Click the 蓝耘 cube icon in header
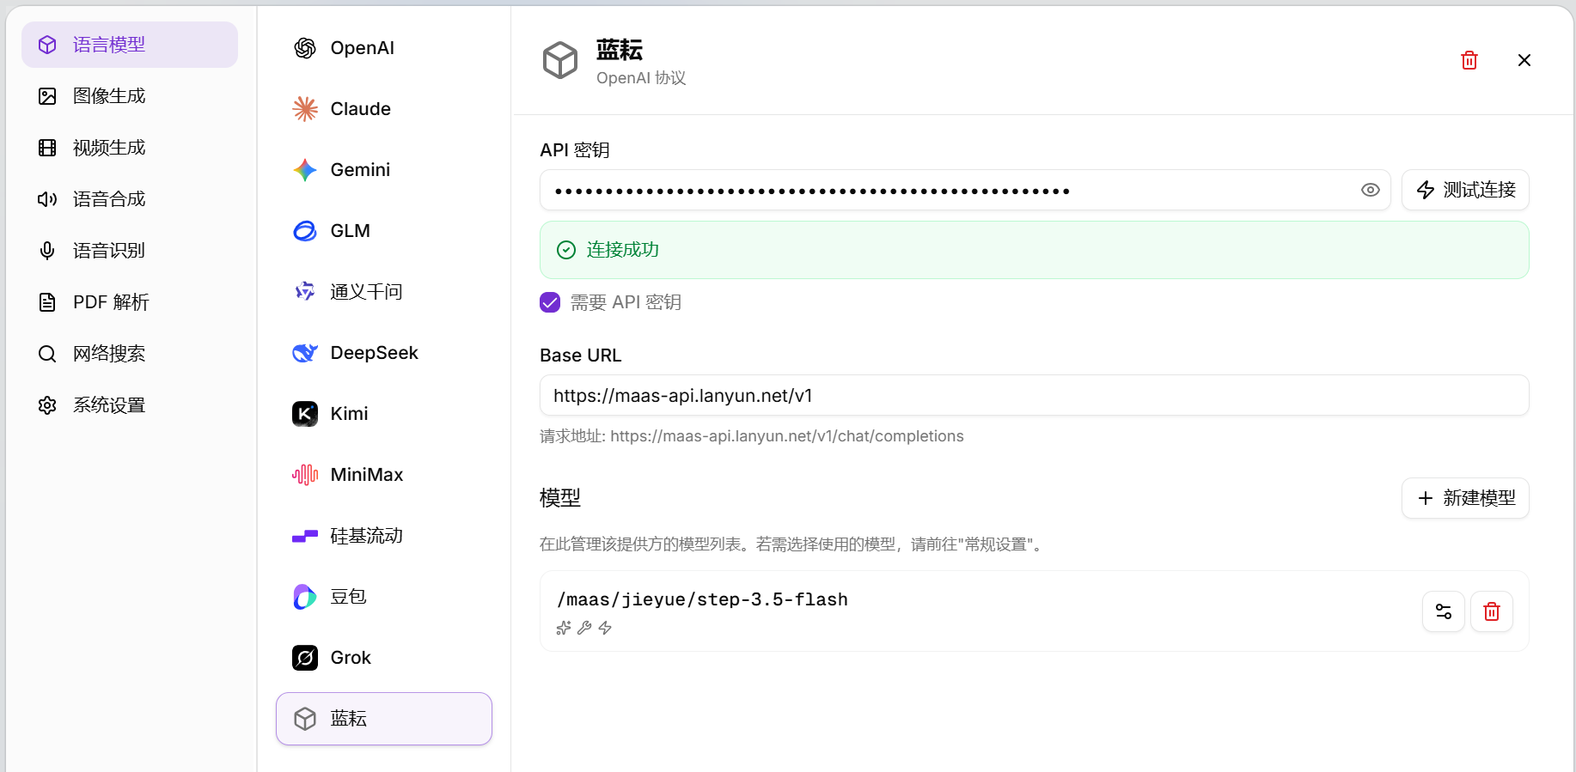This screenshot has width=1576, height=772. point(560,60)
